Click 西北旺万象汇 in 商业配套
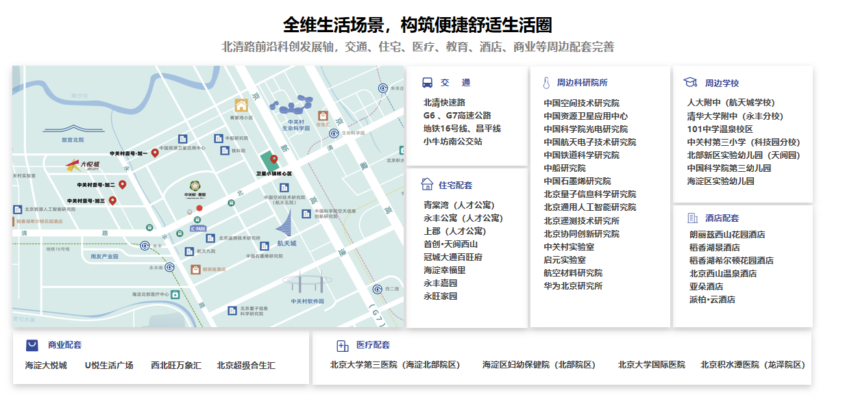Screen dimensions: 845x408 [x=176, y=365]
